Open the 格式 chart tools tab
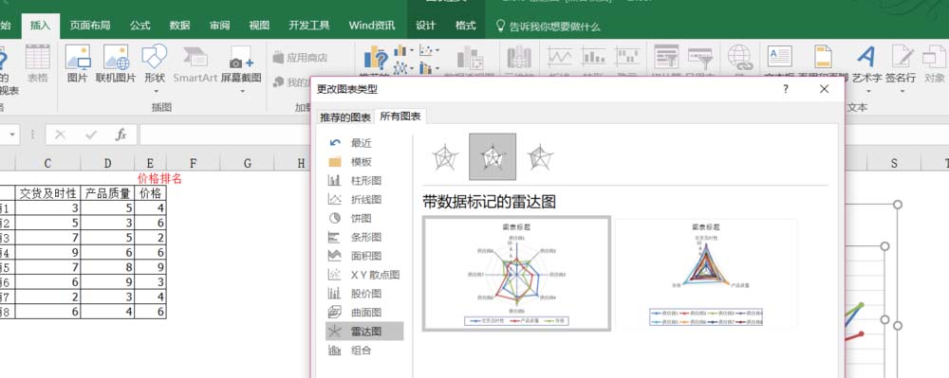 [465, 26]
